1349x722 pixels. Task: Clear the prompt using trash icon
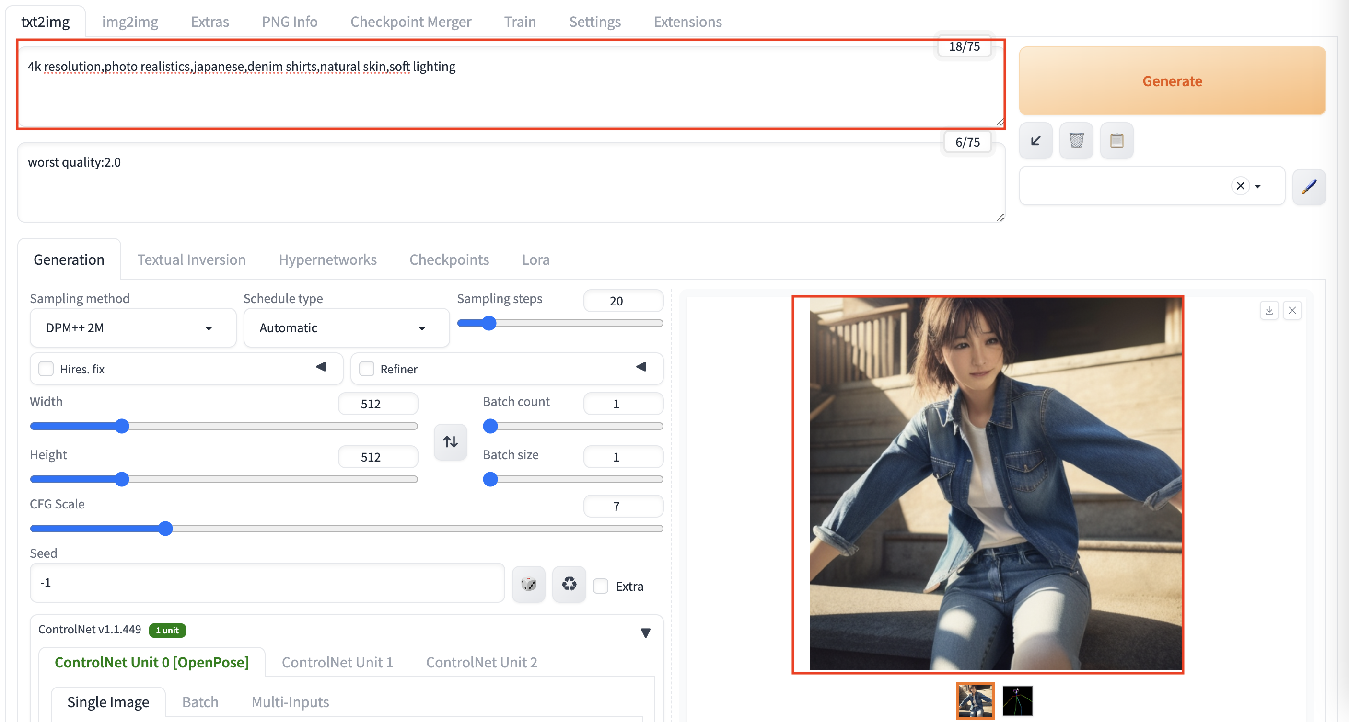[1076, 140]
